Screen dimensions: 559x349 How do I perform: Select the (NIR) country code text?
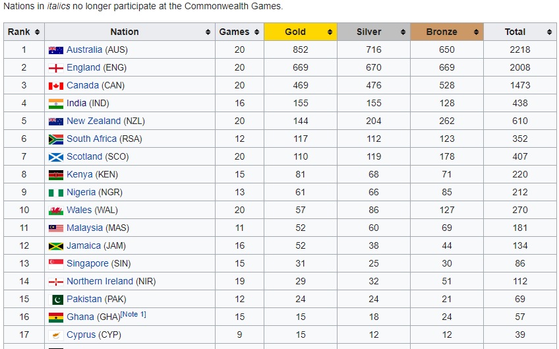pos(146,281)
